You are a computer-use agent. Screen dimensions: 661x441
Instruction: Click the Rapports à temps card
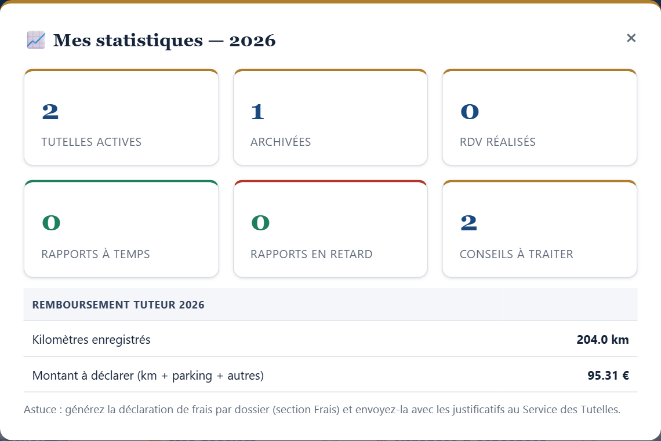(121, 229)
